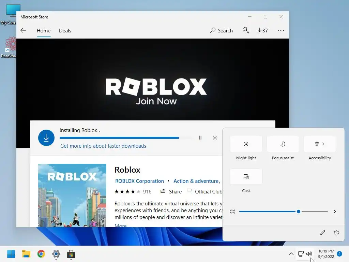This screenshot has width=349, height=262.
Task: Open Settings app from taskbar
Action: click(x=56, y=254)
